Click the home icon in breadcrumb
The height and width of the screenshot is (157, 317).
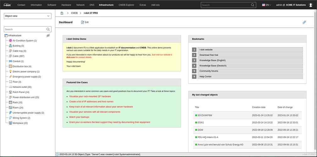coord(62,13)
